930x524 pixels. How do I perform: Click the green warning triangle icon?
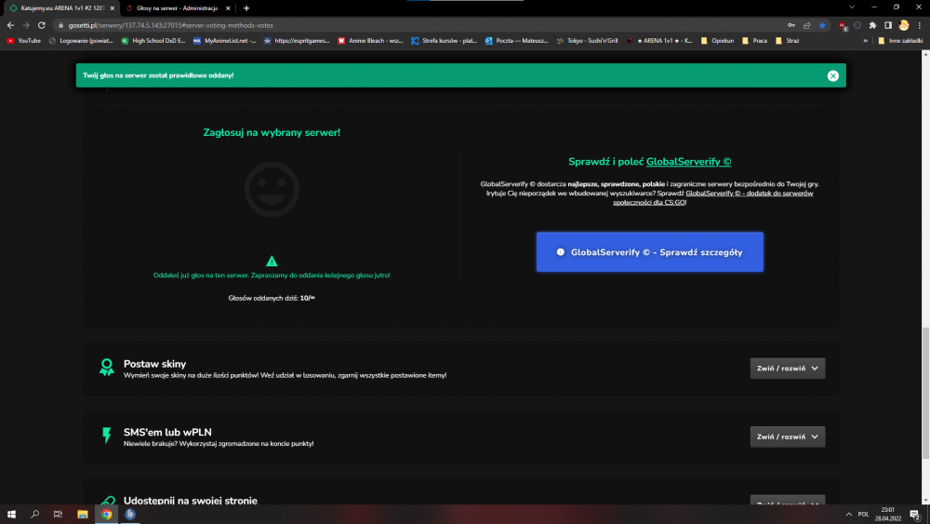[272, 262]
